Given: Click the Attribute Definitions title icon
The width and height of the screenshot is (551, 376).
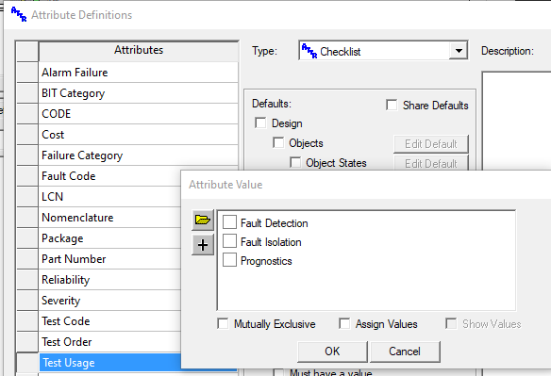Looking at the screenshot, I should [x=19, y=15].
